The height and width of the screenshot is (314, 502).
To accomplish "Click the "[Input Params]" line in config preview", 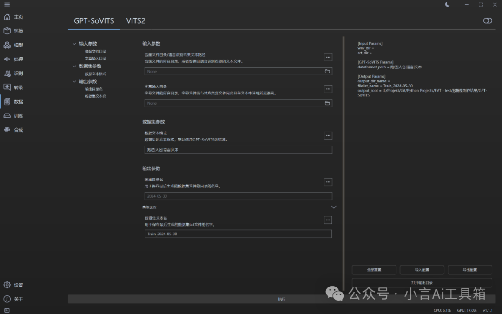I will click(370, 44).
